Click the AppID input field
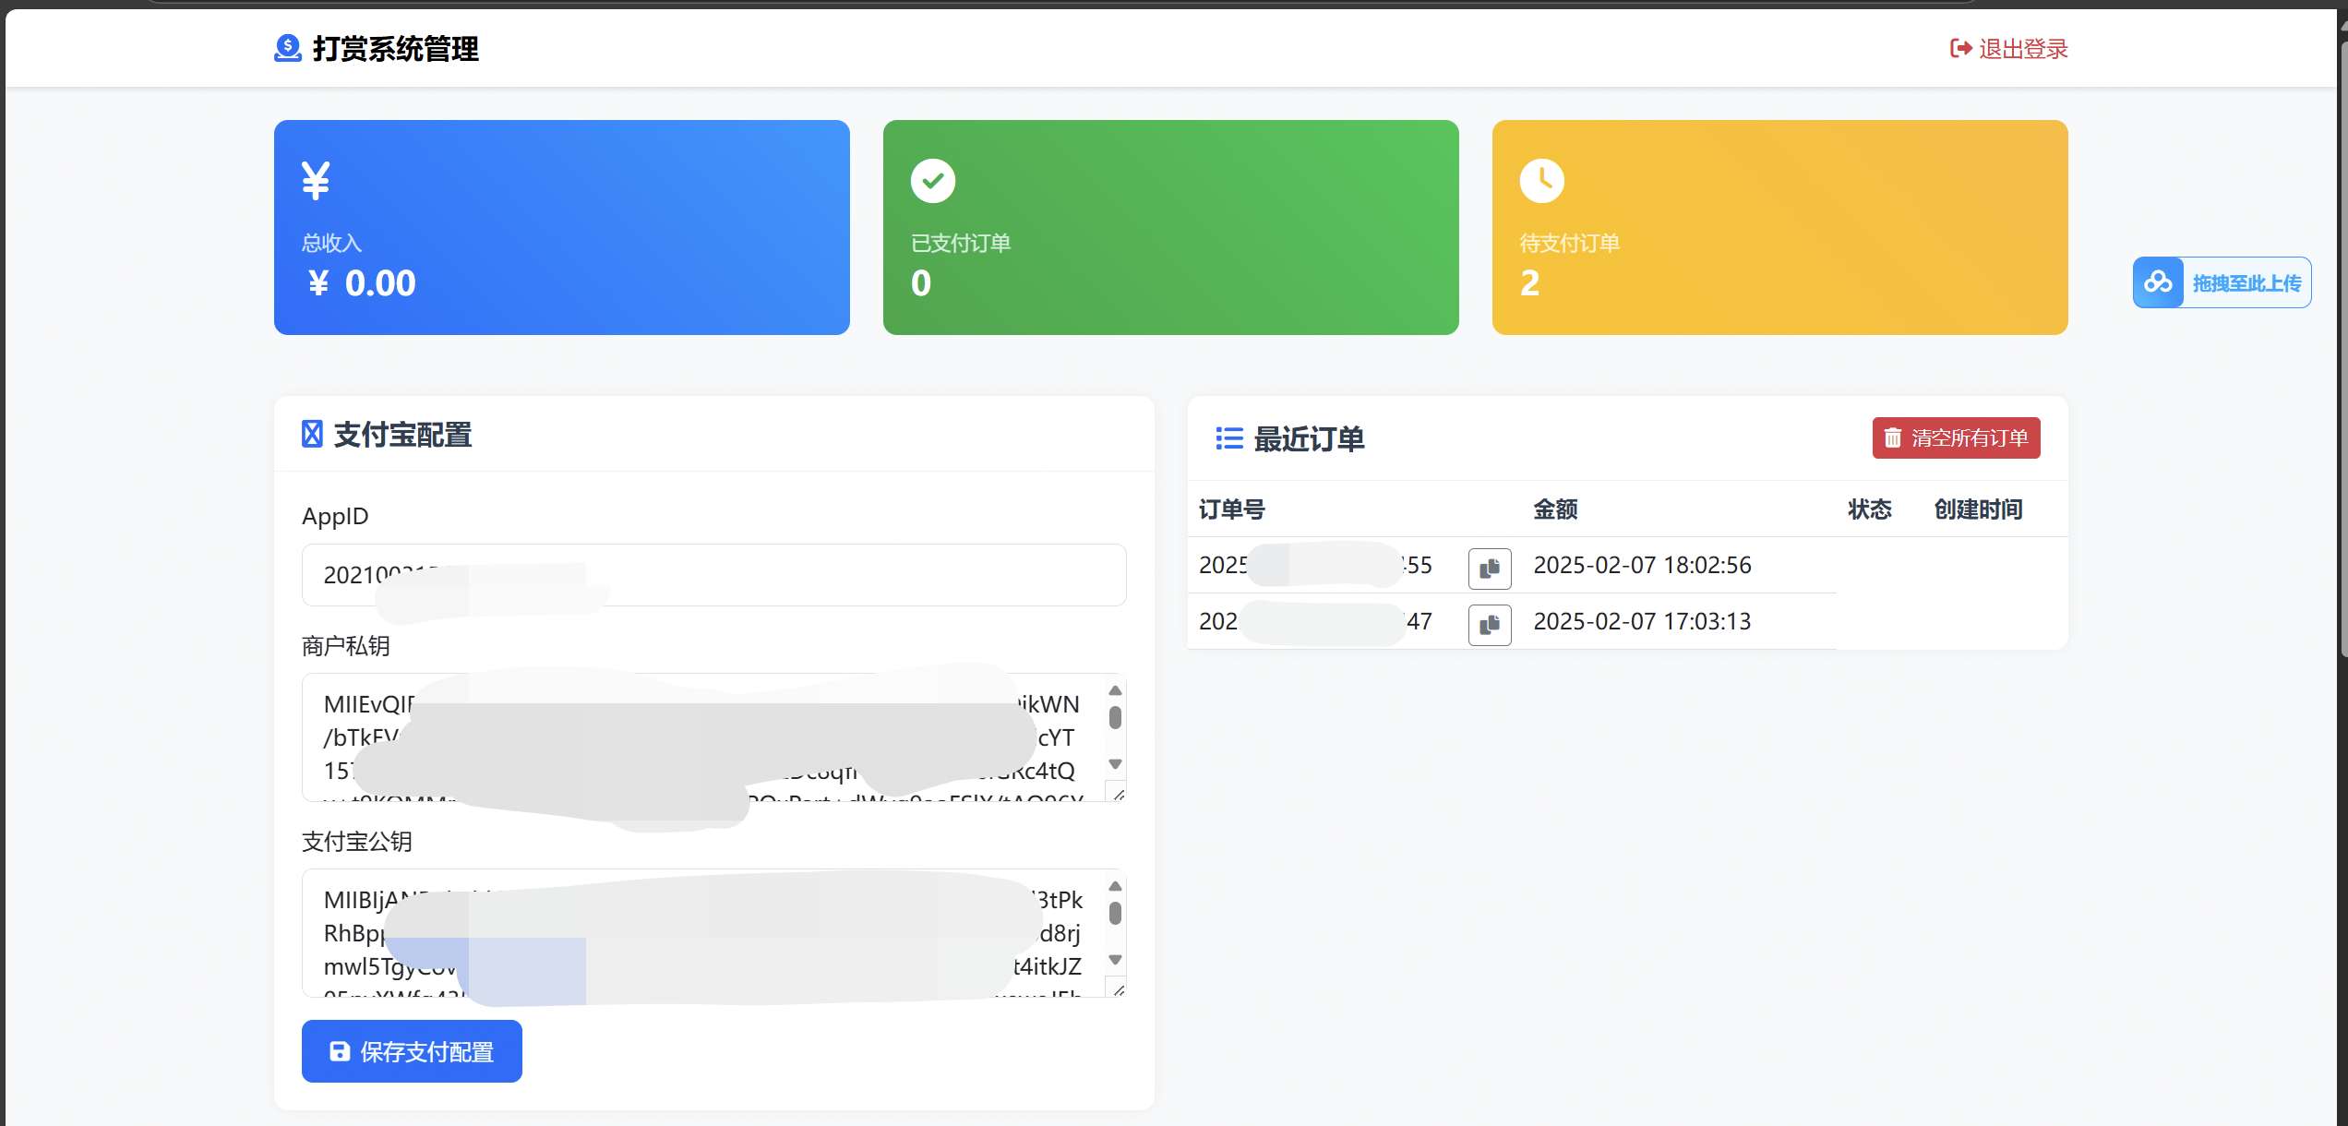 (x=712, y=577)
